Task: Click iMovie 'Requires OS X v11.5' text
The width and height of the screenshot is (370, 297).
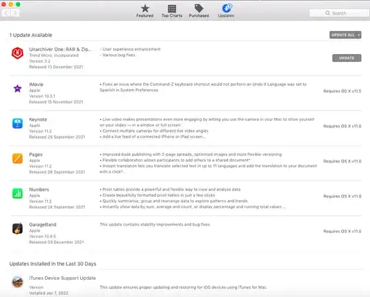Action: point(342,91)
